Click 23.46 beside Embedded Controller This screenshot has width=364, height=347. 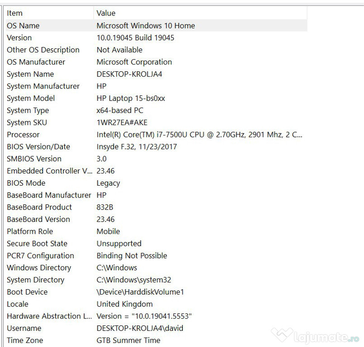point(105,171)
